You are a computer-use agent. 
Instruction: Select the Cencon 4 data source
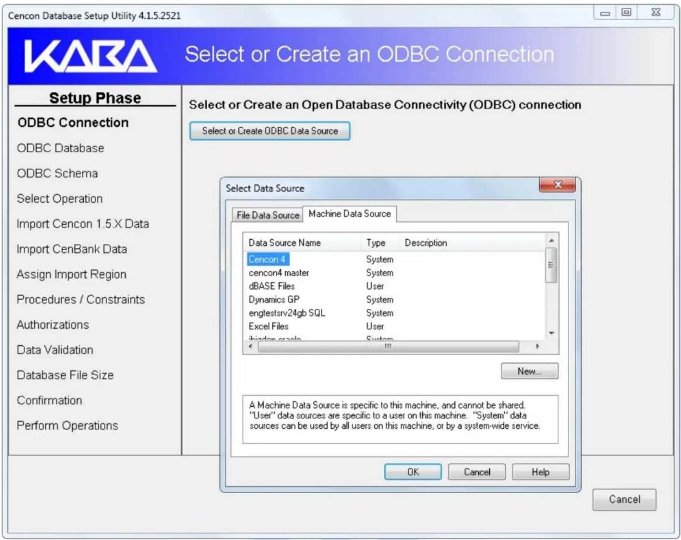[x=267, y=259]
